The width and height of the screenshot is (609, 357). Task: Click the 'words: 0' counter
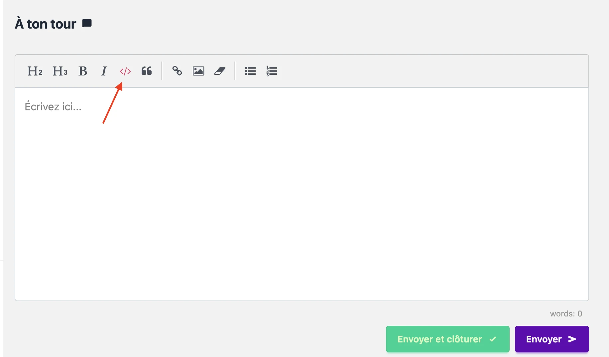click(566, 314)
